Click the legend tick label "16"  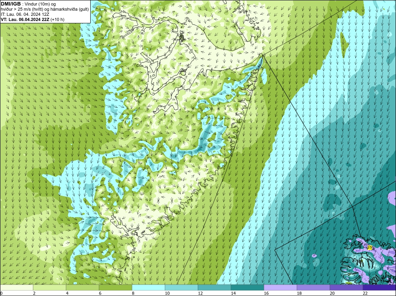click(266, 293)
